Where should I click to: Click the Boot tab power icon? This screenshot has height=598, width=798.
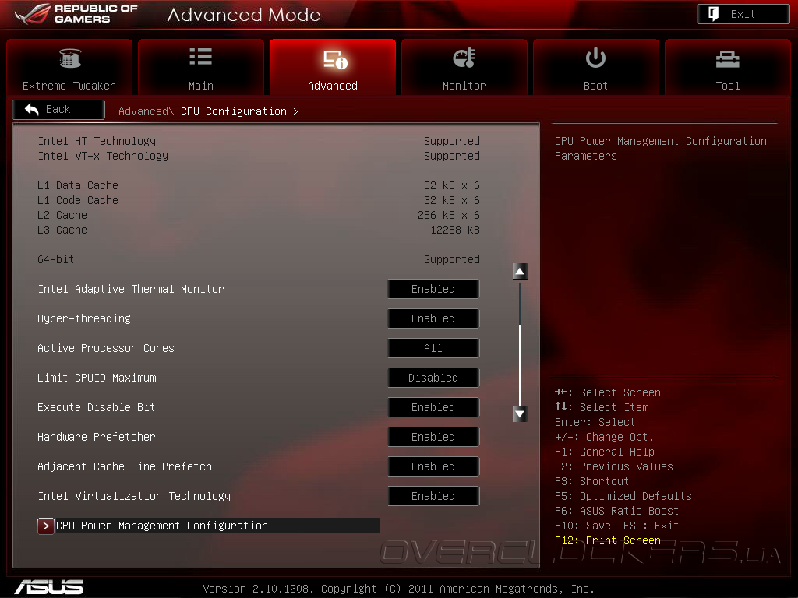point(595,58)
